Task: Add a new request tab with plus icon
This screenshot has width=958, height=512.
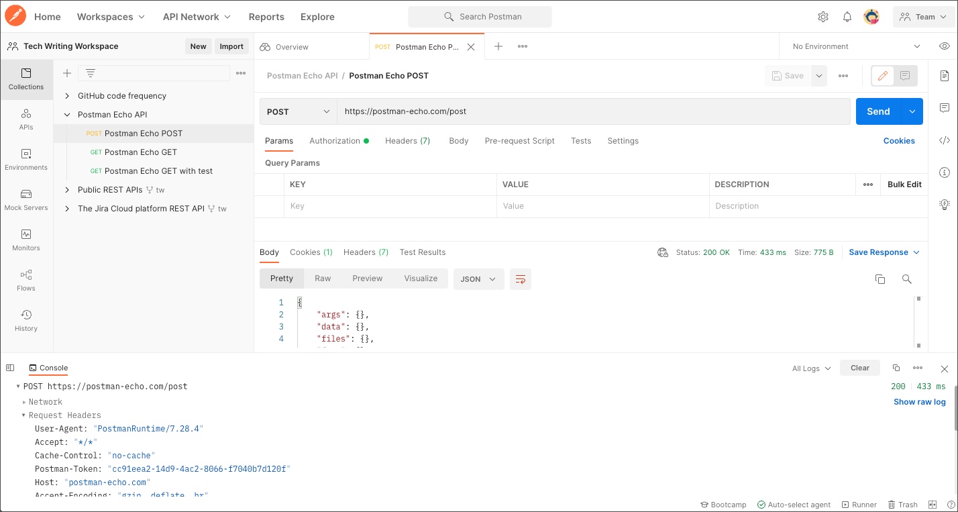Action: 498,46
